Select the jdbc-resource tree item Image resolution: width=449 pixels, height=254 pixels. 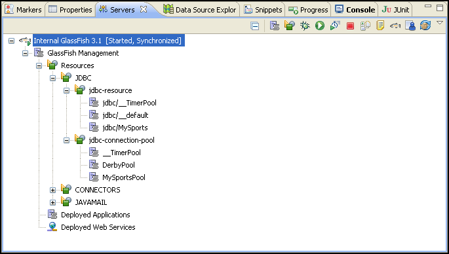[110, 90]
